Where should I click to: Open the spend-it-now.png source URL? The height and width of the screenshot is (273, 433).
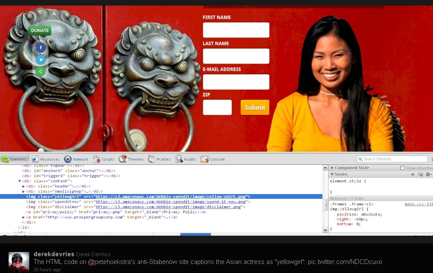tap(171, 202)
